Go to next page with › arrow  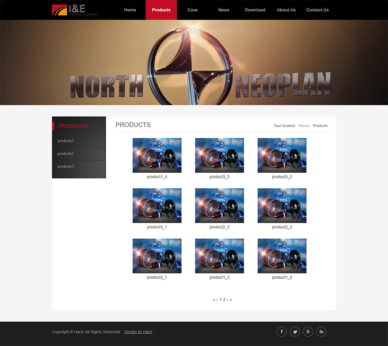[228, 300]
